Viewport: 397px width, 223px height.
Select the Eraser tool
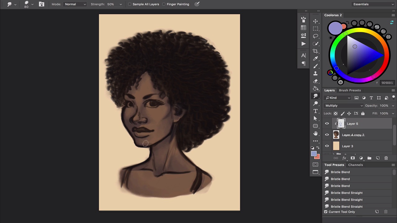[315, 81]
